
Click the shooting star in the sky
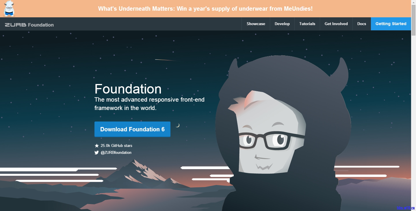(x=168, y=60)
